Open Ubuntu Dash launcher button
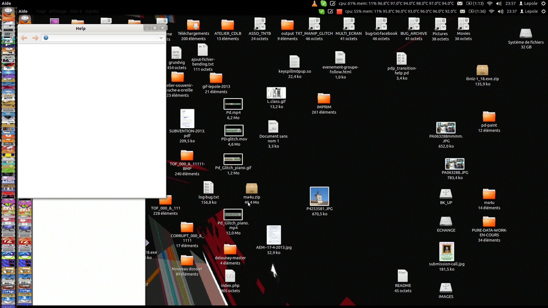548x308 pixels. [x=8, y=11]
